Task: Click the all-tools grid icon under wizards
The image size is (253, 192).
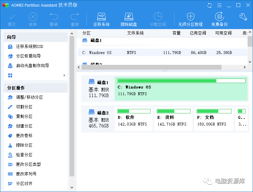Action: (10, 75)
